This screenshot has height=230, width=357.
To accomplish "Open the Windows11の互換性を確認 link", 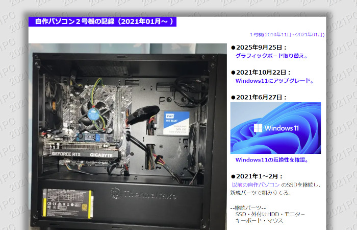I will click(x=272, y=160).
